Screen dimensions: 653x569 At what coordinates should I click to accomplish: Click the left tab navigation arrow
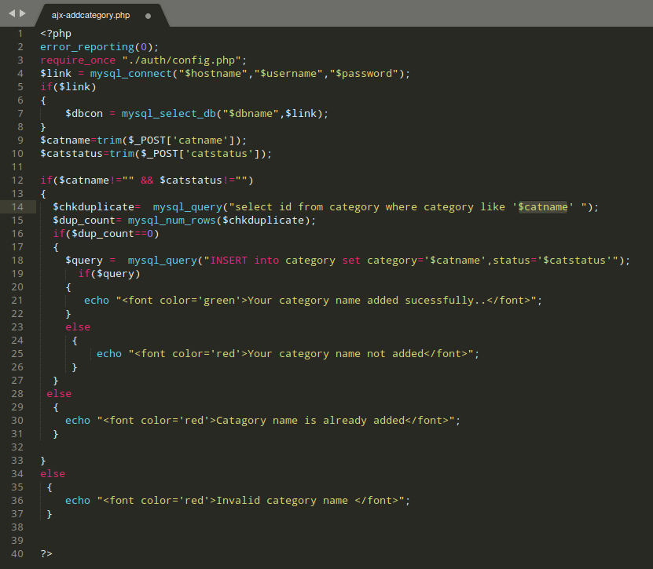click(12, 14)
